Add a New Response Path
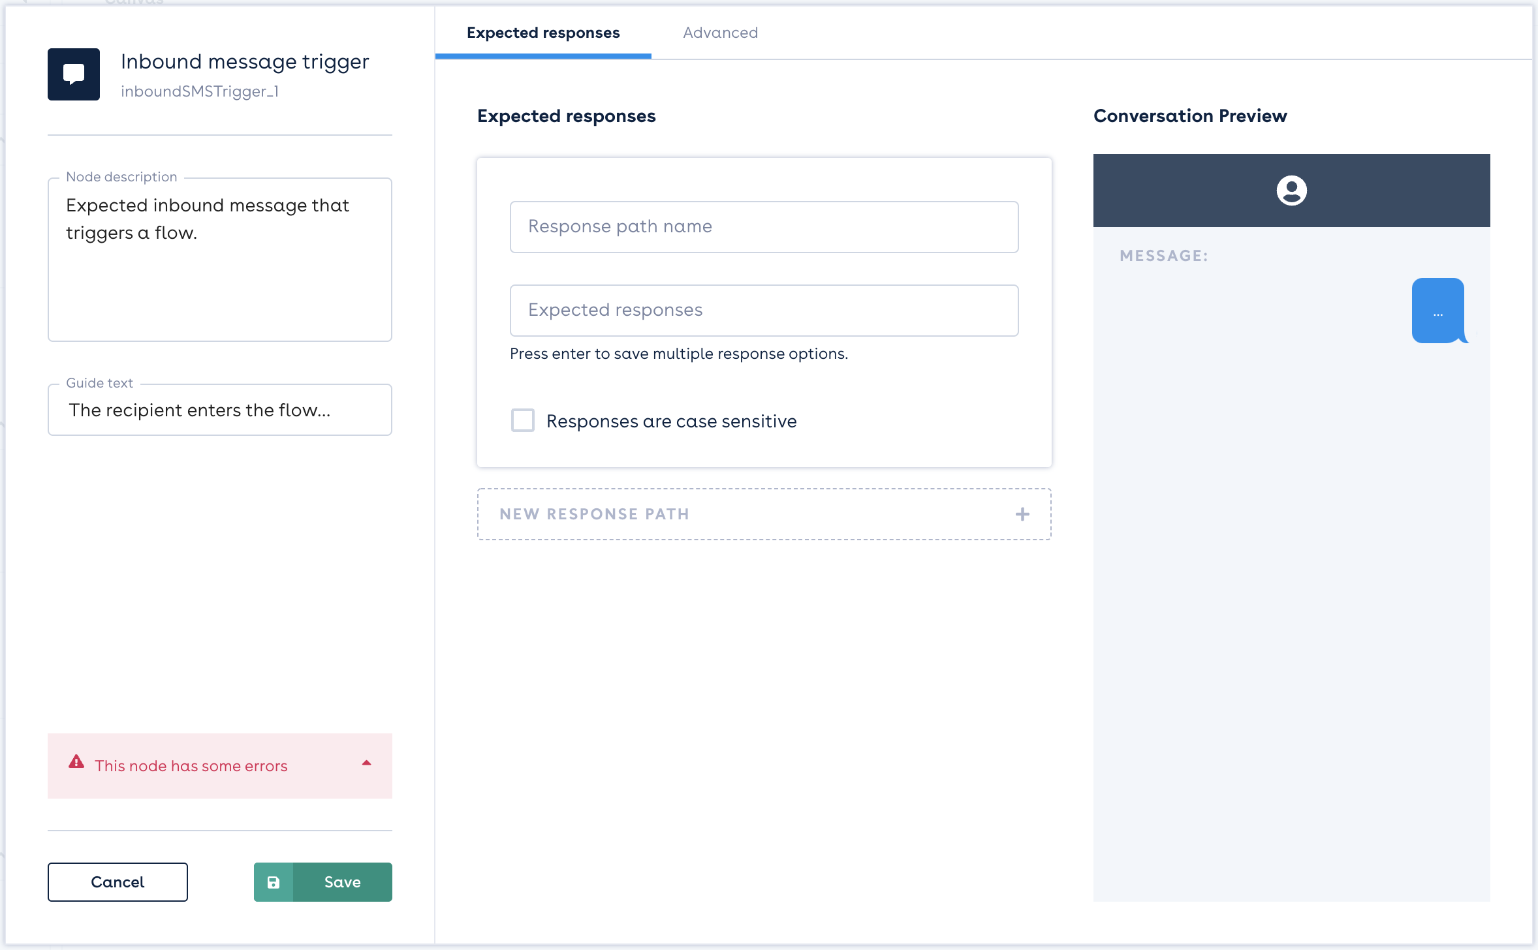Viewport: 1538px width, 950px height. pos(764,514)
